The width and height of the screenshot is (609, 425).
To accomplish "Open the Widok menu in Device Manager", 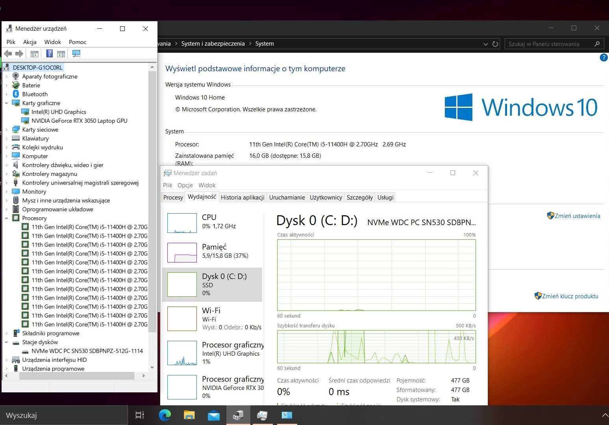I will click(52, 42).
